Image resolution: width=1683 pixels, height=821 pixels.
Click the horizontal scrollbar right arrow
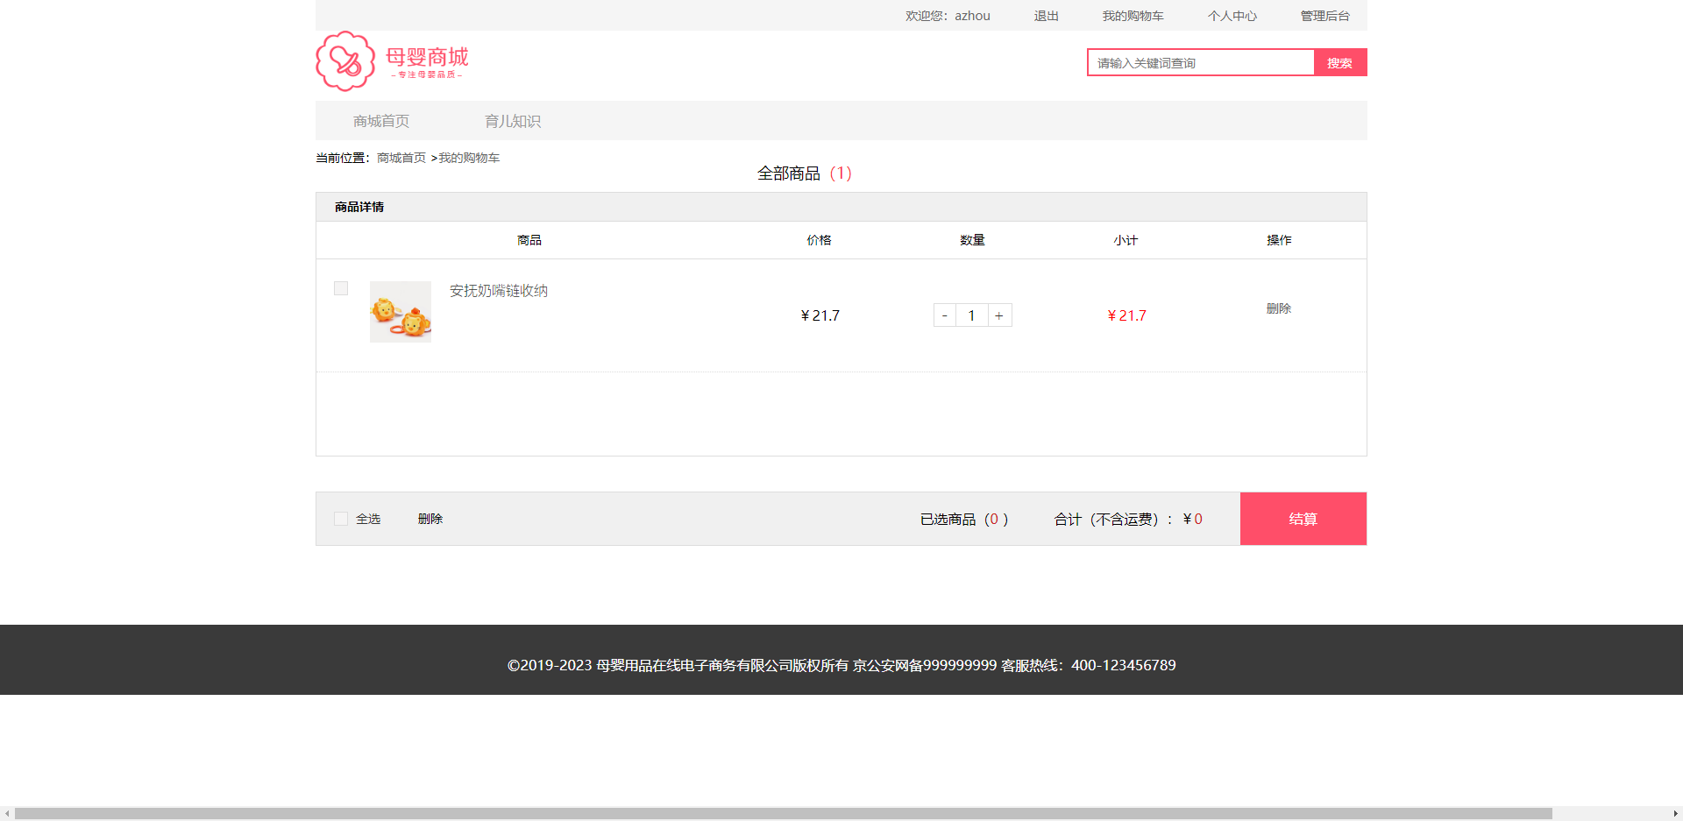(x=1675, y=814)
